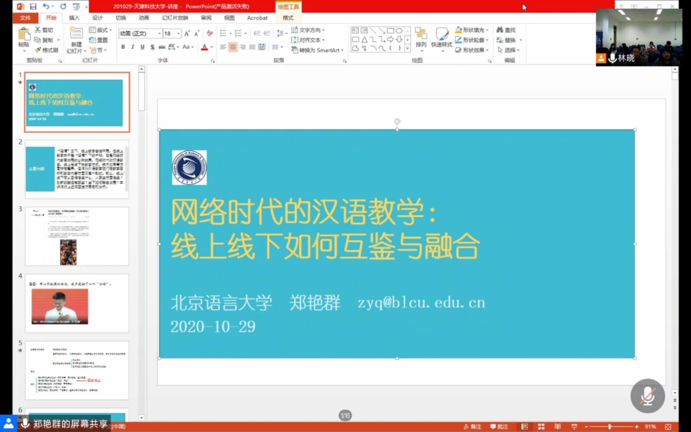
Task: Pick the right arrow shape in the gallery
Action: 391,40
